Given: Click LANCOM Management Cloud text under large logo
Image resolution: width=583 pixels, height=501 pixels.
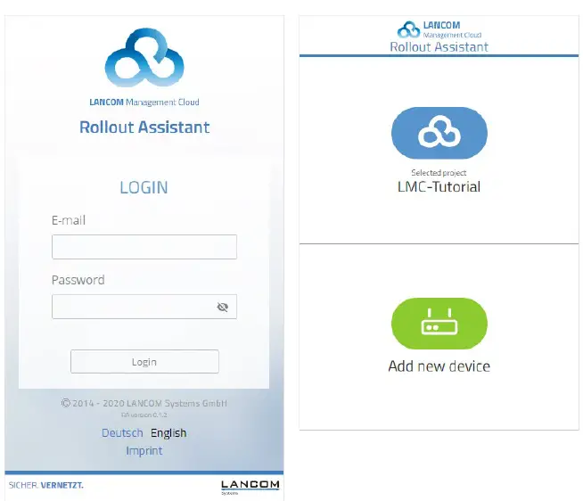Looking at the screenshot, I should 144,103.
